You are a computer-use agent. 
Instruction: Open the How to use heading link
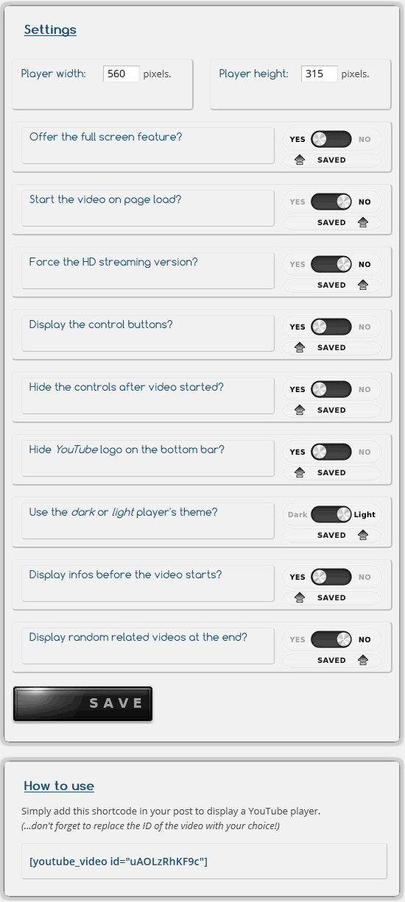[x=59, y=786]
